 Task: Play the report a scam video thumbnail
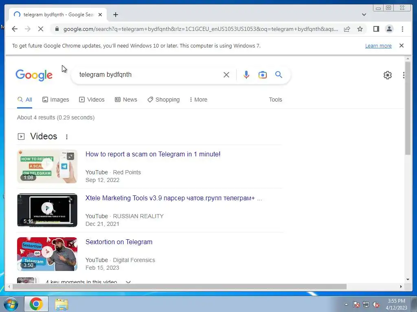pos(47,166)
